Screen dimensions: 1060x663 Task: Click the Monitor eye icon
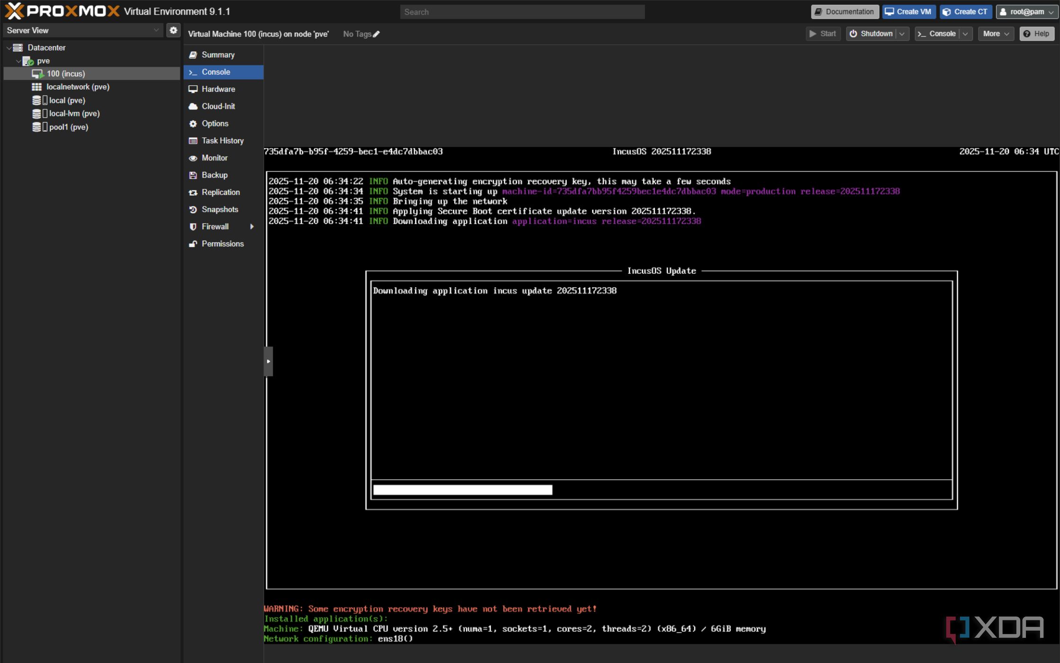point(193,158)
